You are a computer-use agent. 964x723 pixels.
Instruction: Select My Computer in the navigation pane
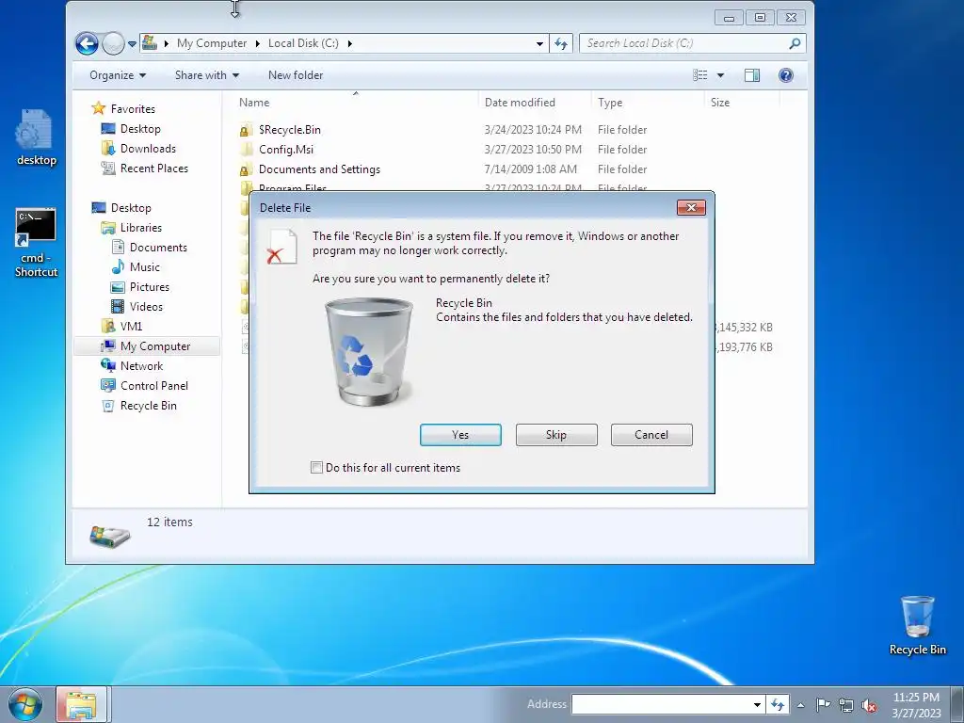(x=155, y=346)
